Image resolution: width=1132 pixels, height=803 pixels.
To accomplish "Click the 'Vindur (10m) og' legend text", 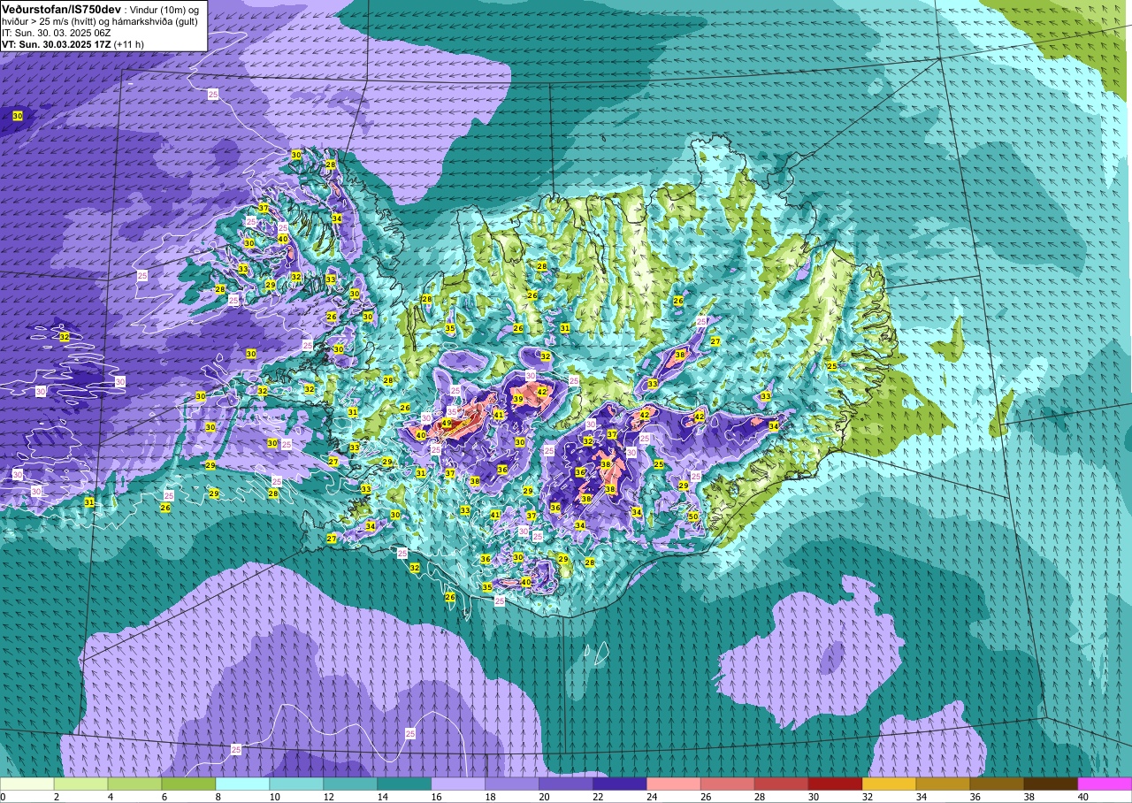I will click(x=164, y=9).
